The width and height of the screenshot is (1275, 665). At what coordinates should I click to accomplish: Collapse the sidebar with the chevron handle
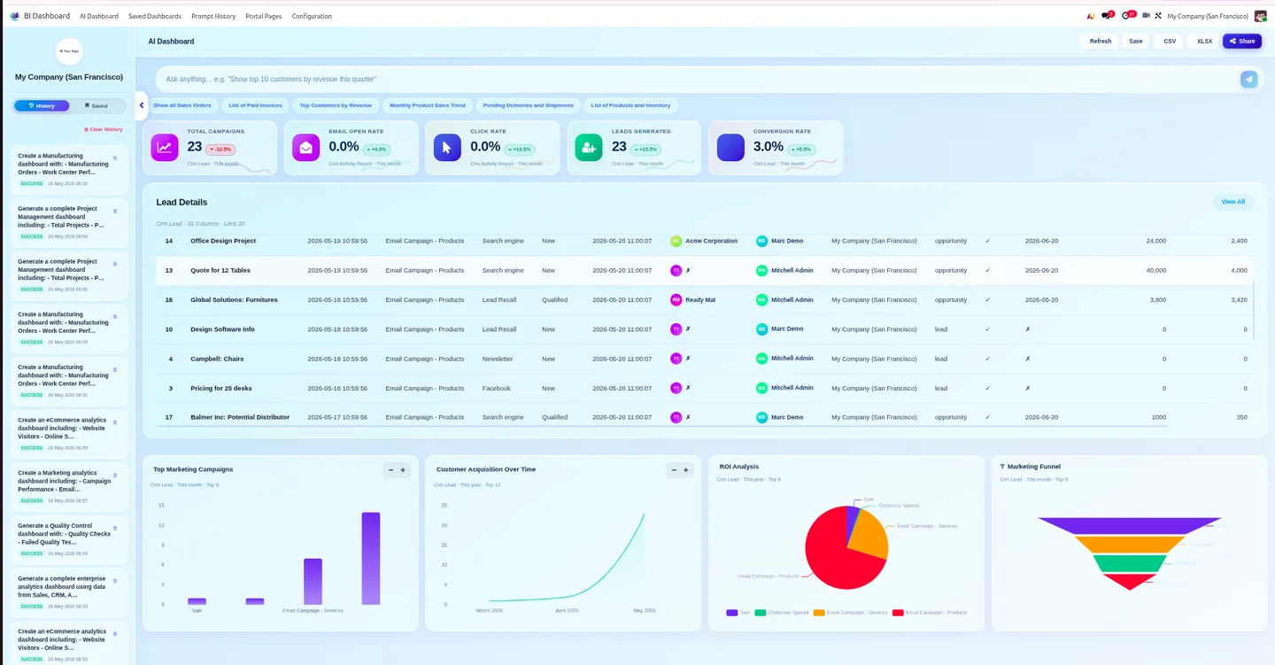(x=142, y=105)
